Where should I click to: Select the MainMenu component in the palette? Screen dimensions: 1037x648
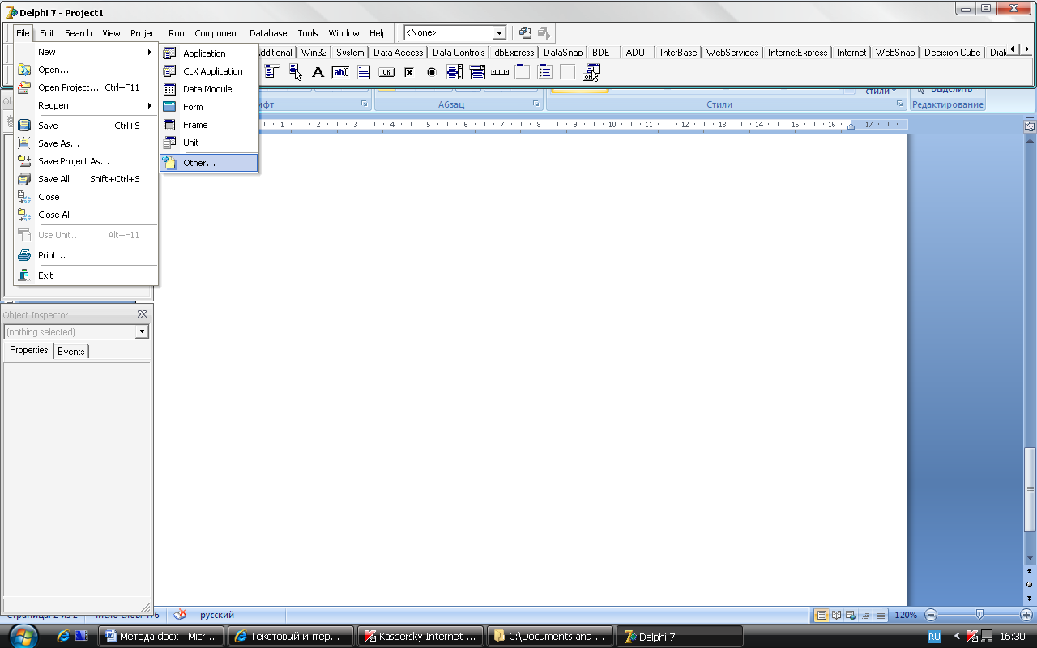[x=271, y=72]
